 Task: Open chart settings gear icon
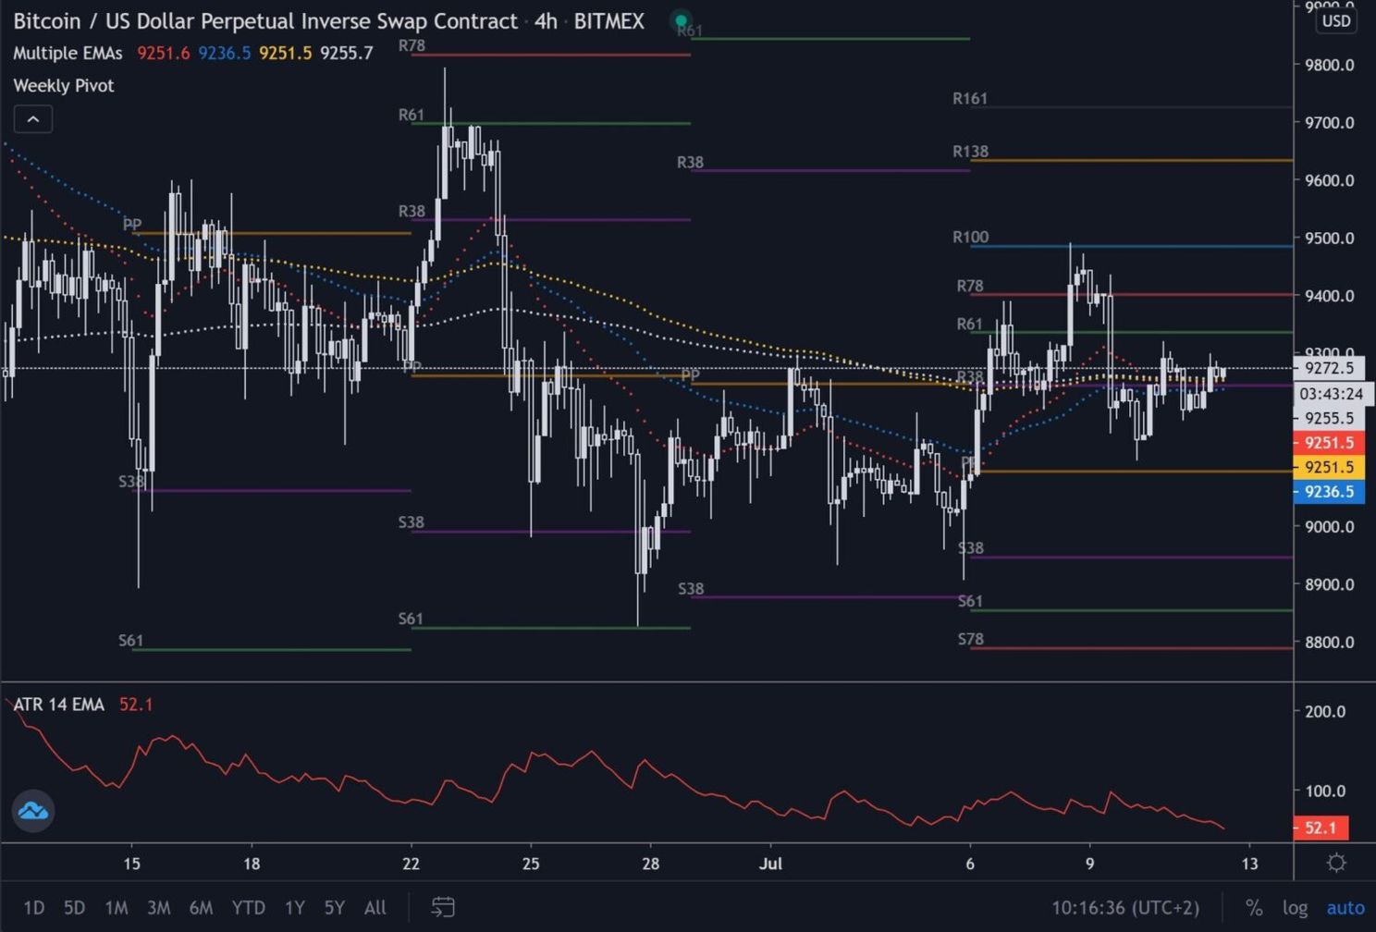1336,863
